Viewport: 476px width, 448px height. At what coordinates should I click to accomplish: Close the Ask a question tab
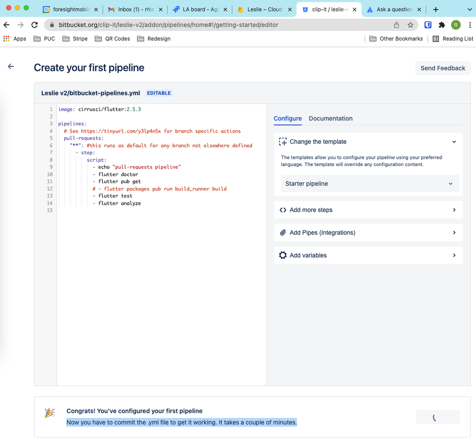(x=419, y=10)
